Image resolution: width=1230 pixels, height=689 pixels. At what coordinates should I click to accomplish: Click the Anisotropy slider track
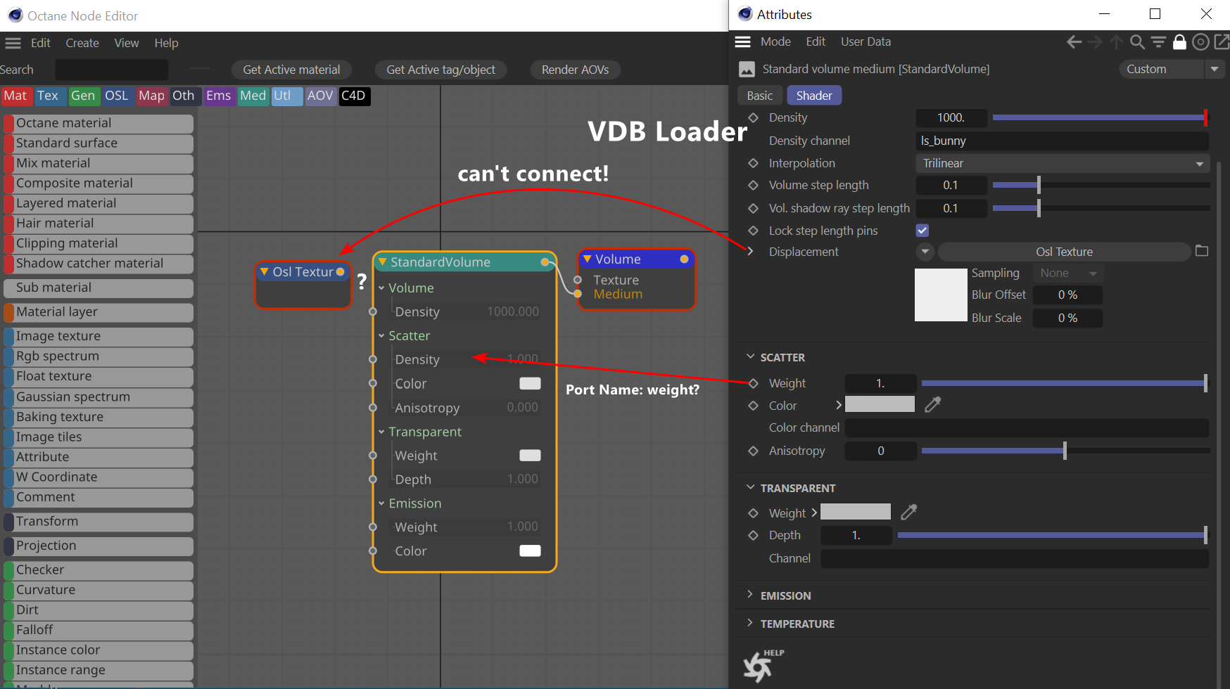click(x=1066, y=451)
